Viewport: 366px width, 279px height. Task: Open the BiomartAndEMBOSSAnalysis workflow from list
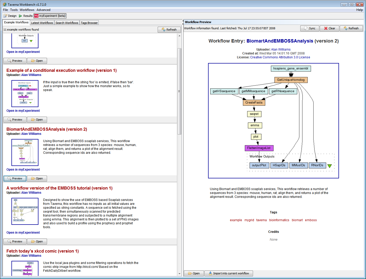click(37, 178)
